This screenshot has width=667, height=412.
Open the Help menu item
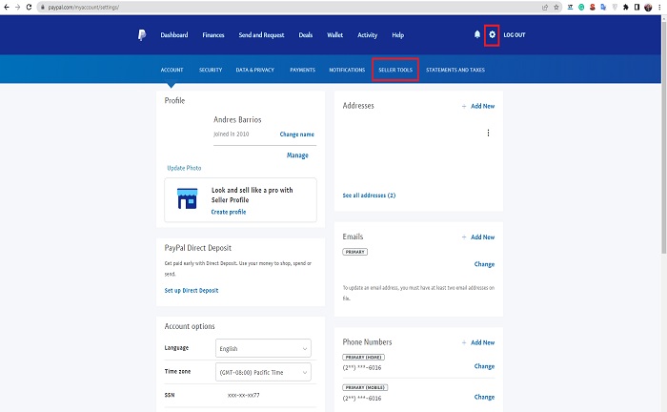point(397,35)
